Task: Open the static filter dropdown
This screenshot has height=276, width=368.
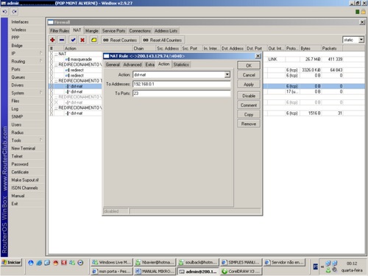Action: point(361,40)
